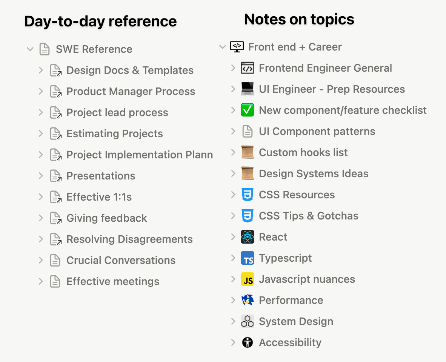Collapse the Front end + Career tree
446x362 pixels.
[x=223, y=47]
